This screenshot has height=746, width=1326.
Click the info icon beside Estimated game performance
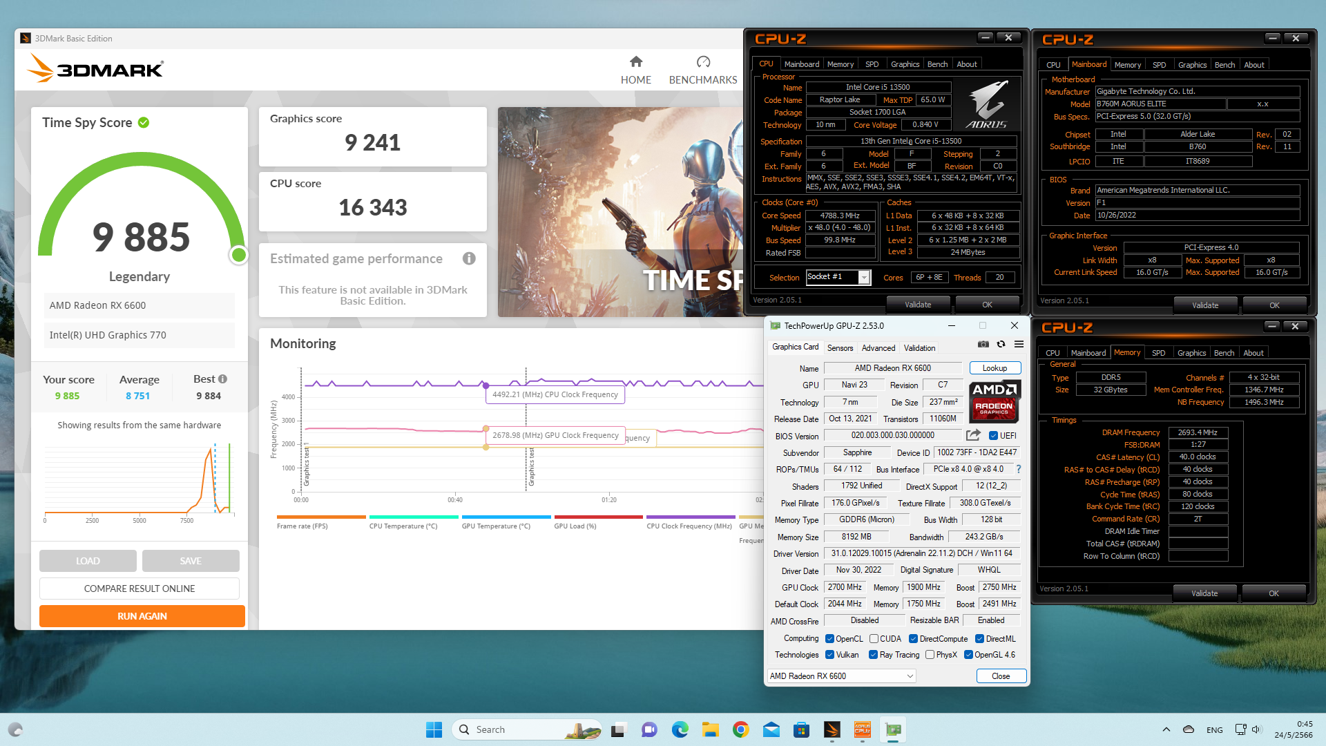click(x=469, y=258)
